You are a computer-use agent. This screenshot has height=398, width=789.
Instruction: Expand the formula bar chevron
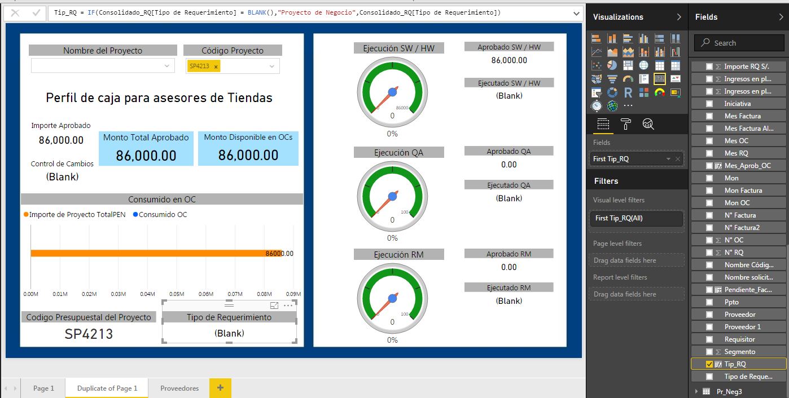[x=576, y=13]
